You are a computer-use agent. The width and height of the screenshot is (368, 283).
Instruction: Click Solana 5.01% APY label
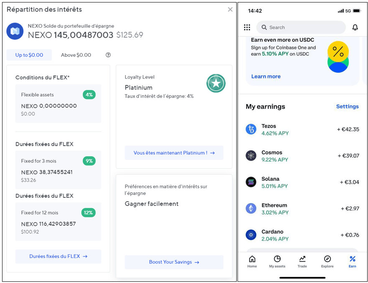275,186
